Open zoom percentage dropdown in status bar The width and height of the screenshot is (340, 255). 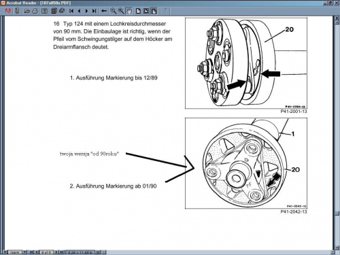(x=24, y=252)
